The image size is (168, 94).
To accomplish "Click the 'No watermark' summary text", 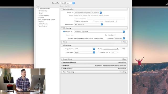I will 122,69.
